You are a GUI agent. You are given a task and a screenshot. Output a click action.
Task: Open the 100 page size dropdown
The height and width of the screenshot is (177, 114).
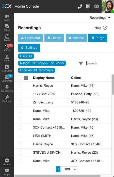tap(70, 169)
